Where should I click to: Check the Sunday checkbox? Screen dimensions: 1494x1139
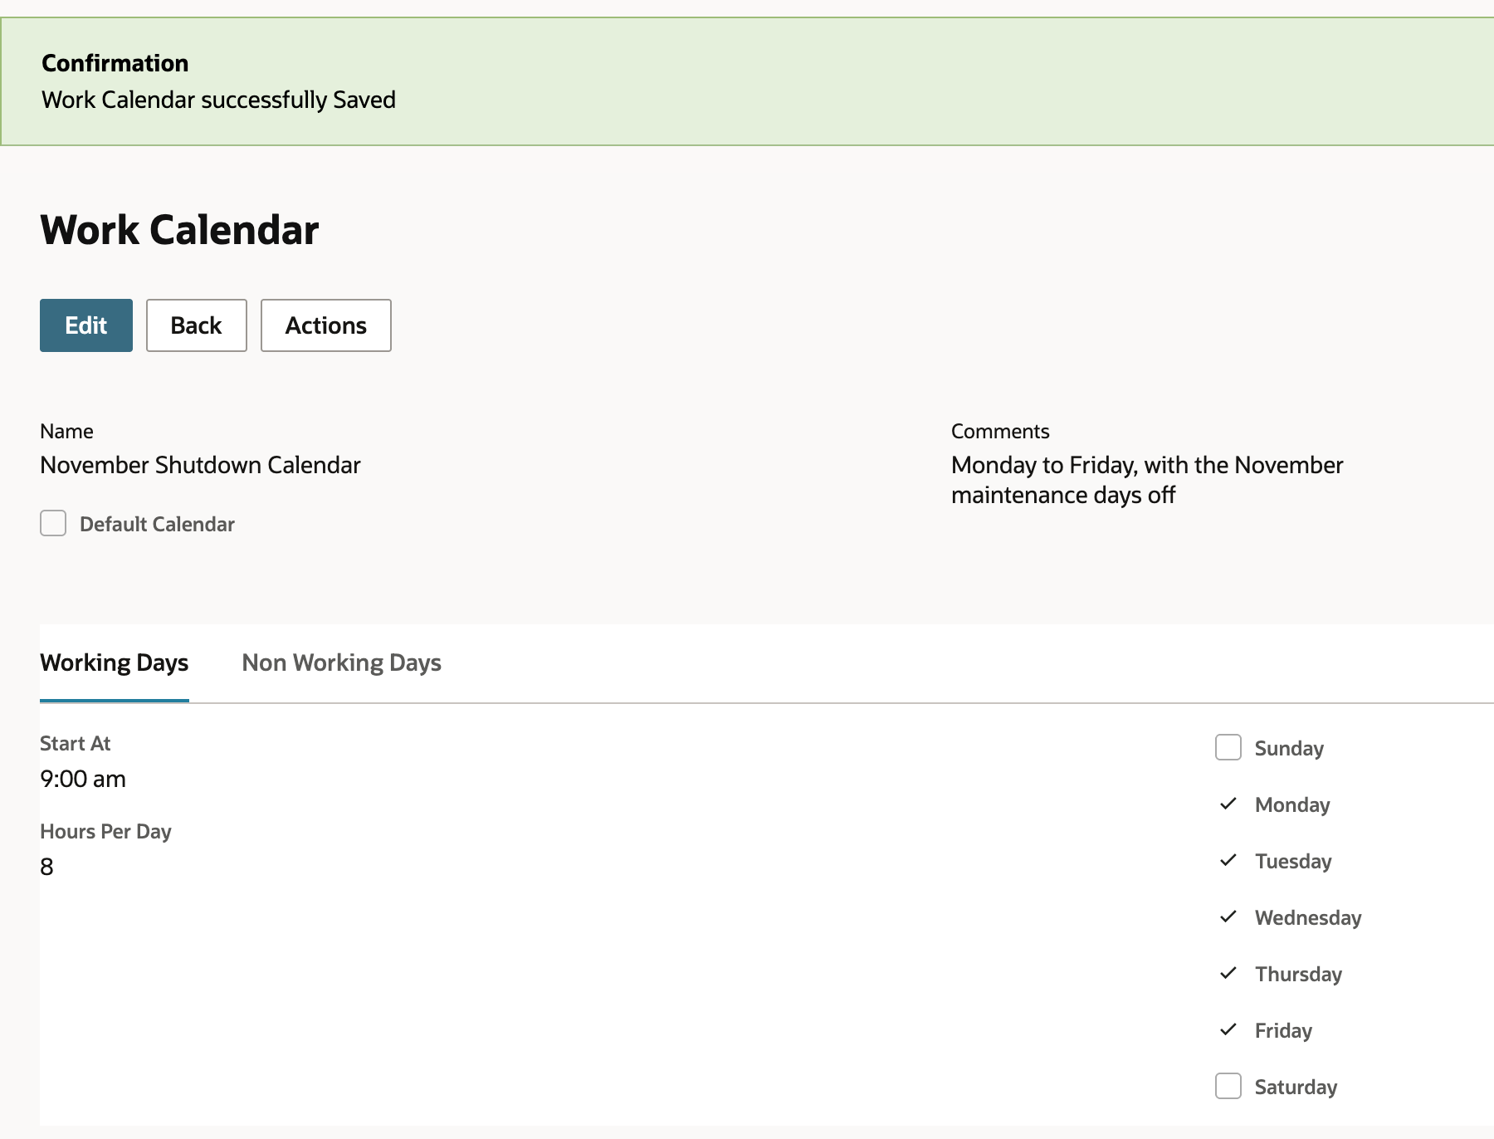(x=1228, y=747)
